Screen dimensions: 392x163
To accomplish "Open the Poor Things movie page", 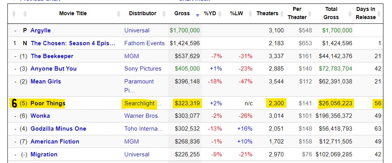I will [x=48, y=103].
